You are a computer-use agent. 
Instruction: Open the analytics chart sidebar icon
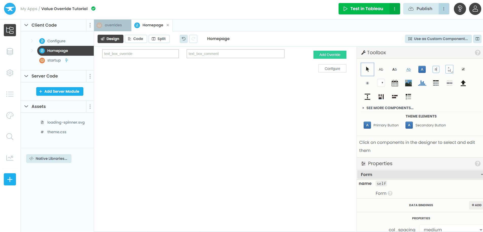10,158
